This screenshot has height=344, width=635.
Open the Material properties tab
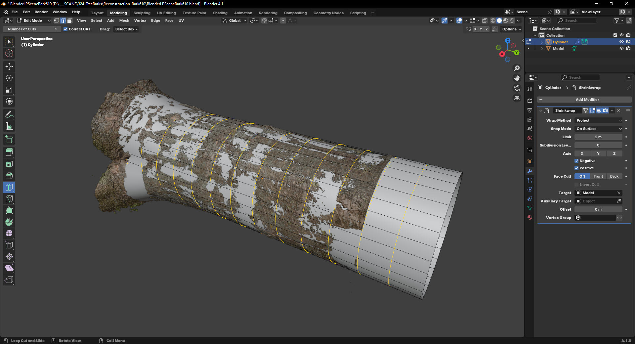pyautogui.click(x=530, y=217)
